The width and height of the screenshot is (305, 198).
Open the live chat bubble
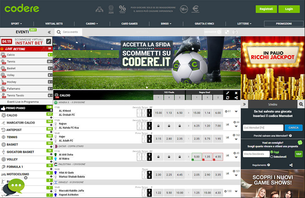[x=14, y=187]
